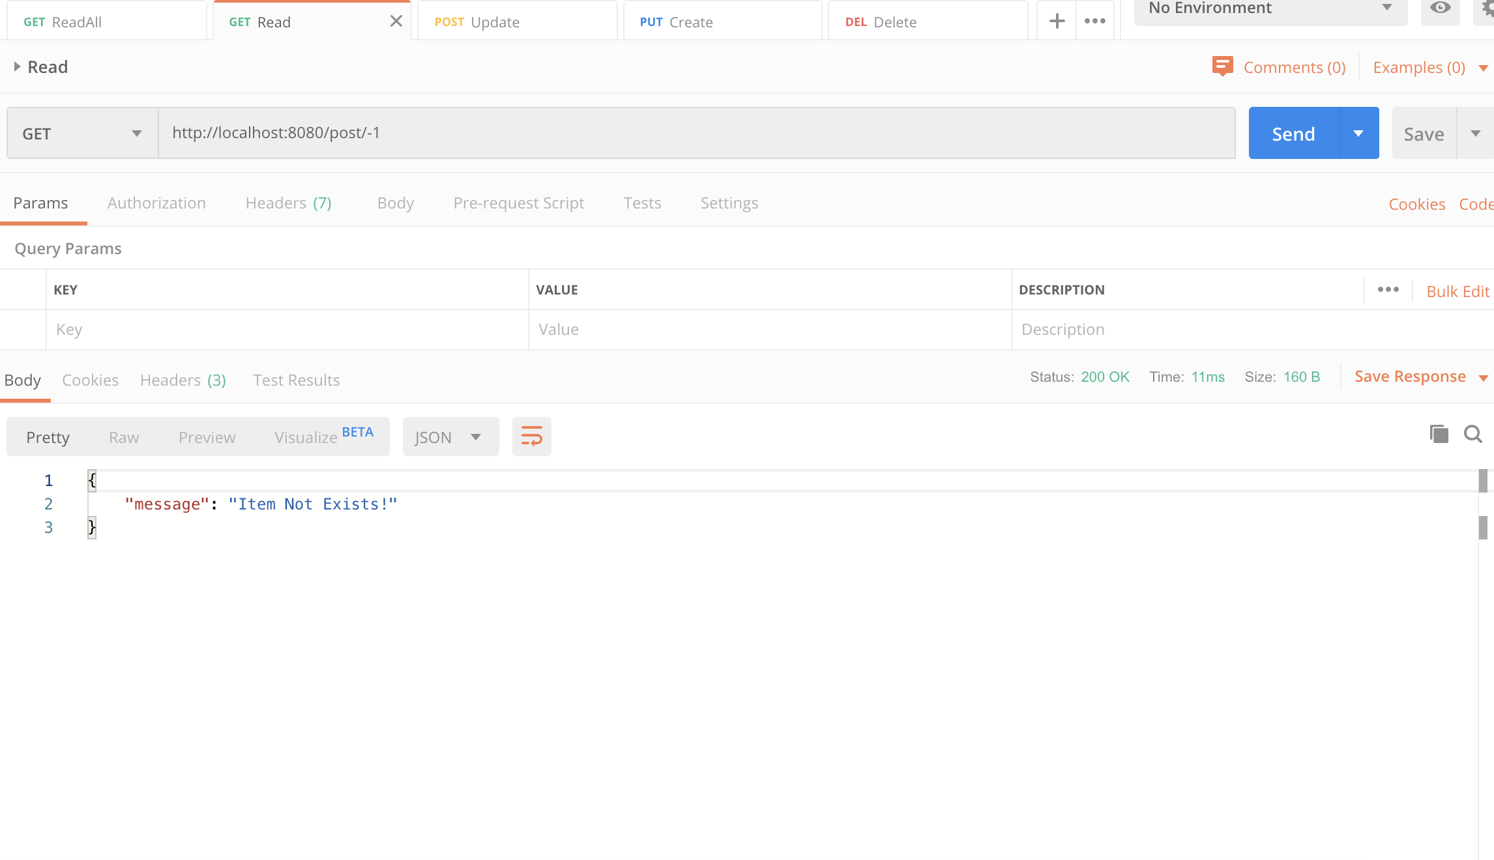Switch to the GET ReadAll tab
Image resolution: width=1494 pixels, height=860 pixels.
point(107,21)
